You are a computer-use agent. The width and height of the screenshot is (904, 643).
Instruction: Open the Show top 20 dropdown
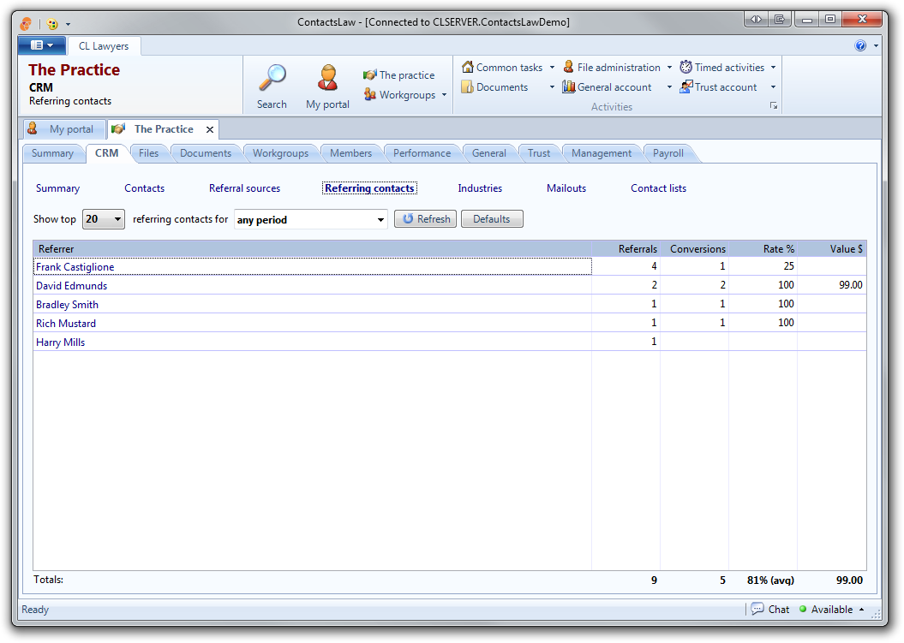click(104, 219)
